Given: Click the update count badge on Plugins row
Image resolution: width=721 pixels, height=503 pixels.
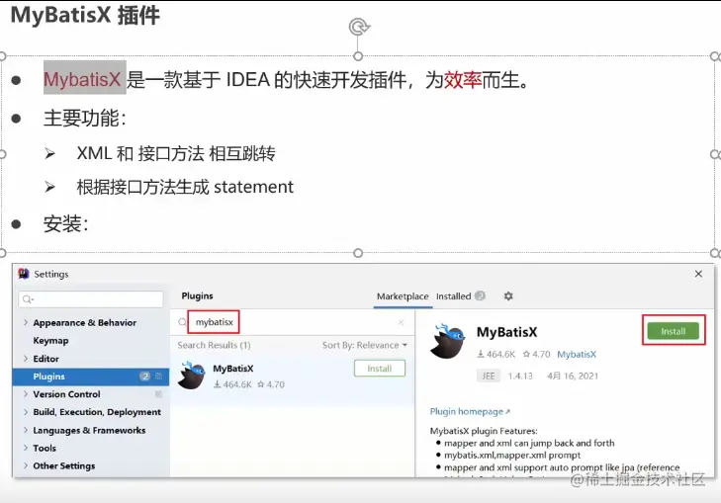Looking at the screenshot, I should [144, 377].
